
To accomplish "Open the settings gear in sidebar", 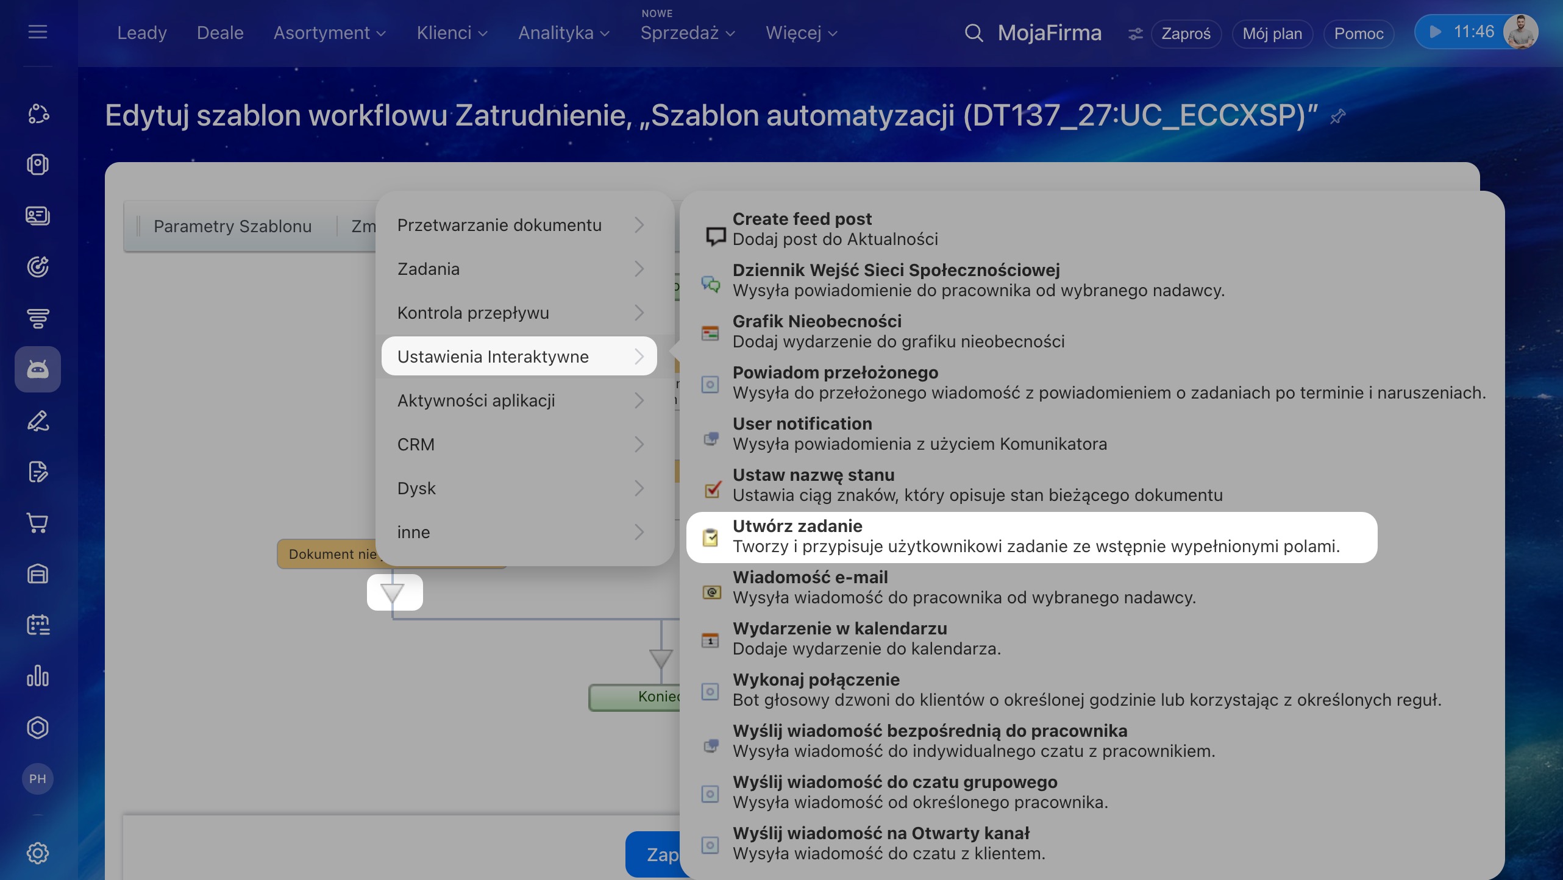I will pyautogui.click(x=38, y=853).
